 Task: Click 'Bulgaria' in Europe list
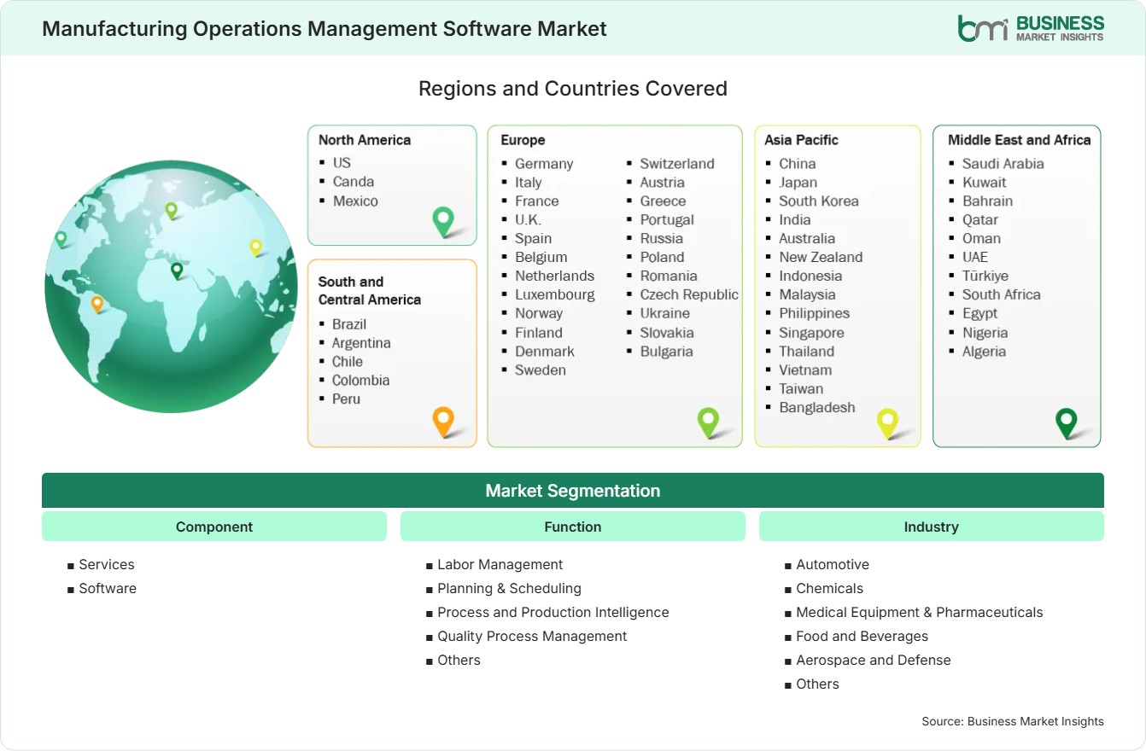click(x=667, y=351)
